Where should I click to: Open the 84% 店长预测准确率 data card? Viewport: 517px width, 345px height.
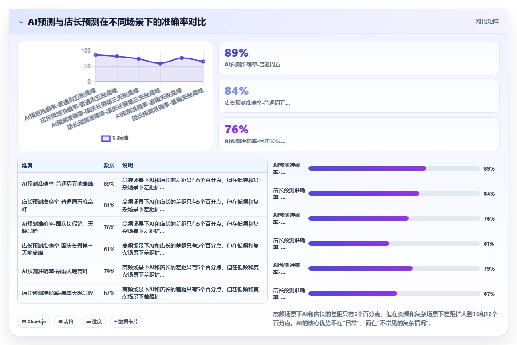pos(359,96)
